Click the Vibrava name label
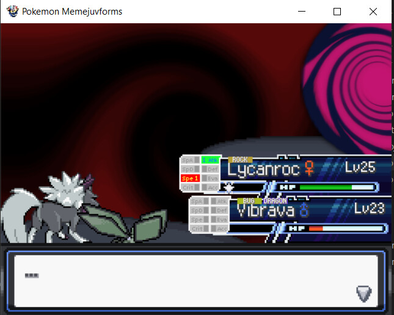Viewport: 394px width, 315px height. click(265, 210)
